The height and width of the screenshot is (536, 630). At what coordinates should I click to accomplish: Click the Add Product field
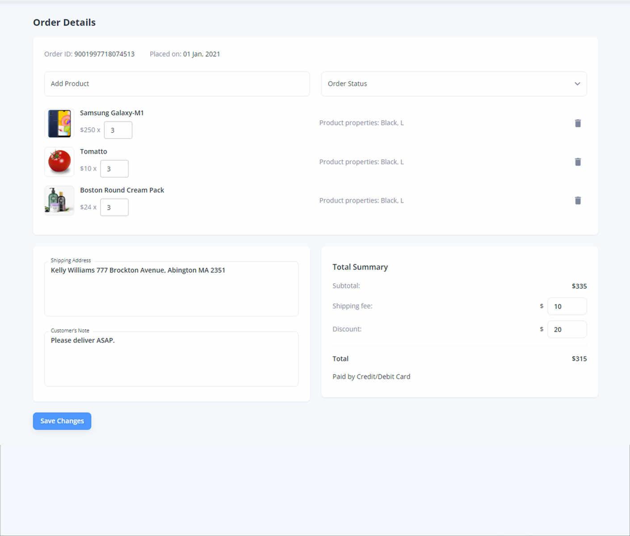[x=176, y=84]
